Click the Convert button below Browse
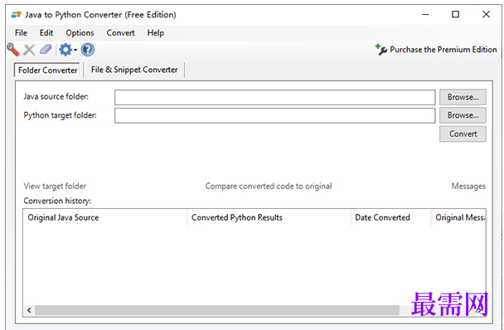Screen dimensions: 504x330 click(x=463, y=133)
